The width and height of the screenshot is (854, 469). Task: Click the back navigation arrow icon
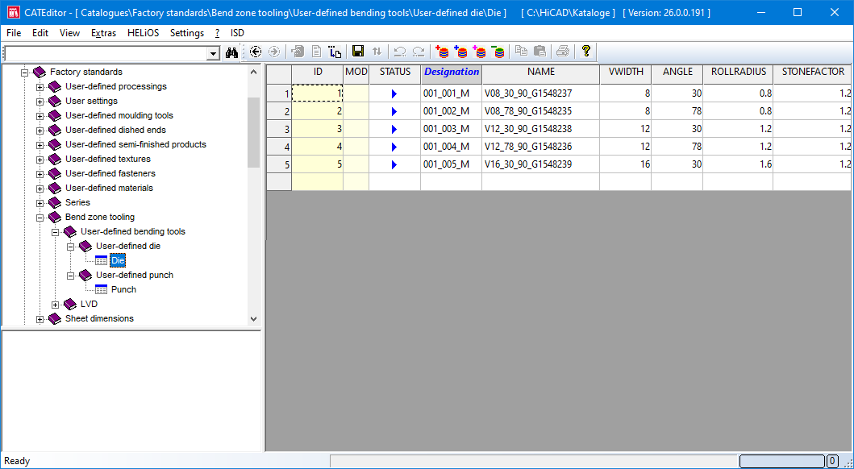click(256, 52)
